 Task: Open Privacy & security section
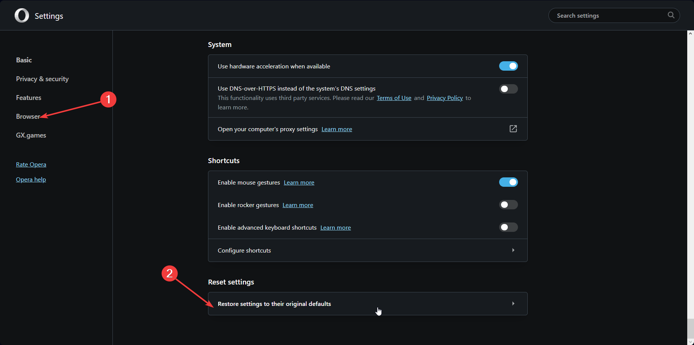pos(42,79)
